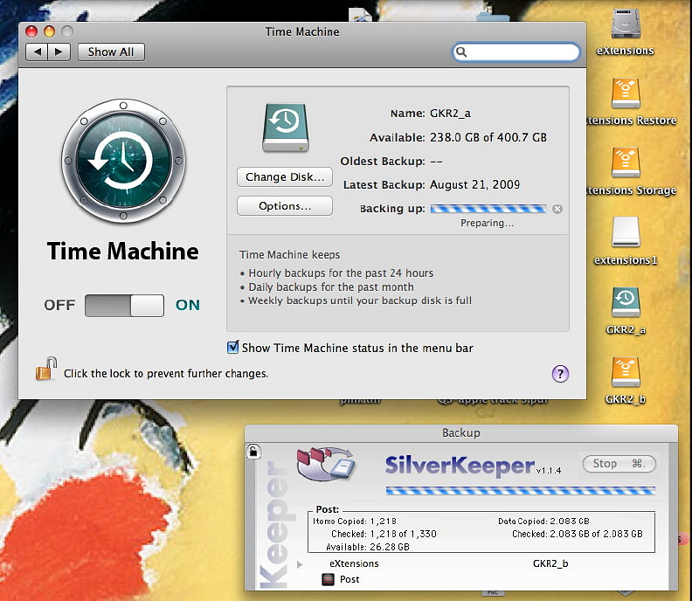The image size is (692, 601).
Task: Select the eXtensions hard drive desktop icon
Action: [626, 24]
